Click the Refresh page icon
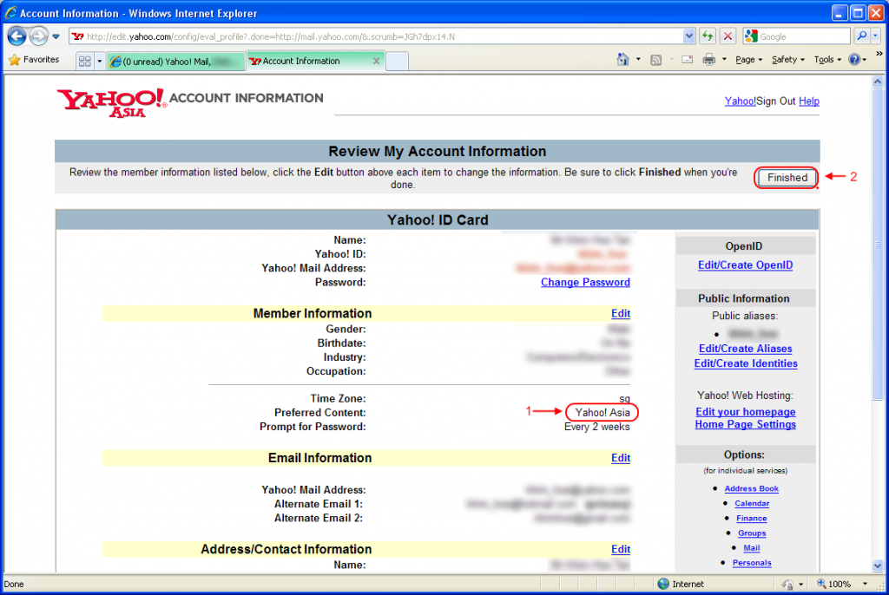 (708, 36)
